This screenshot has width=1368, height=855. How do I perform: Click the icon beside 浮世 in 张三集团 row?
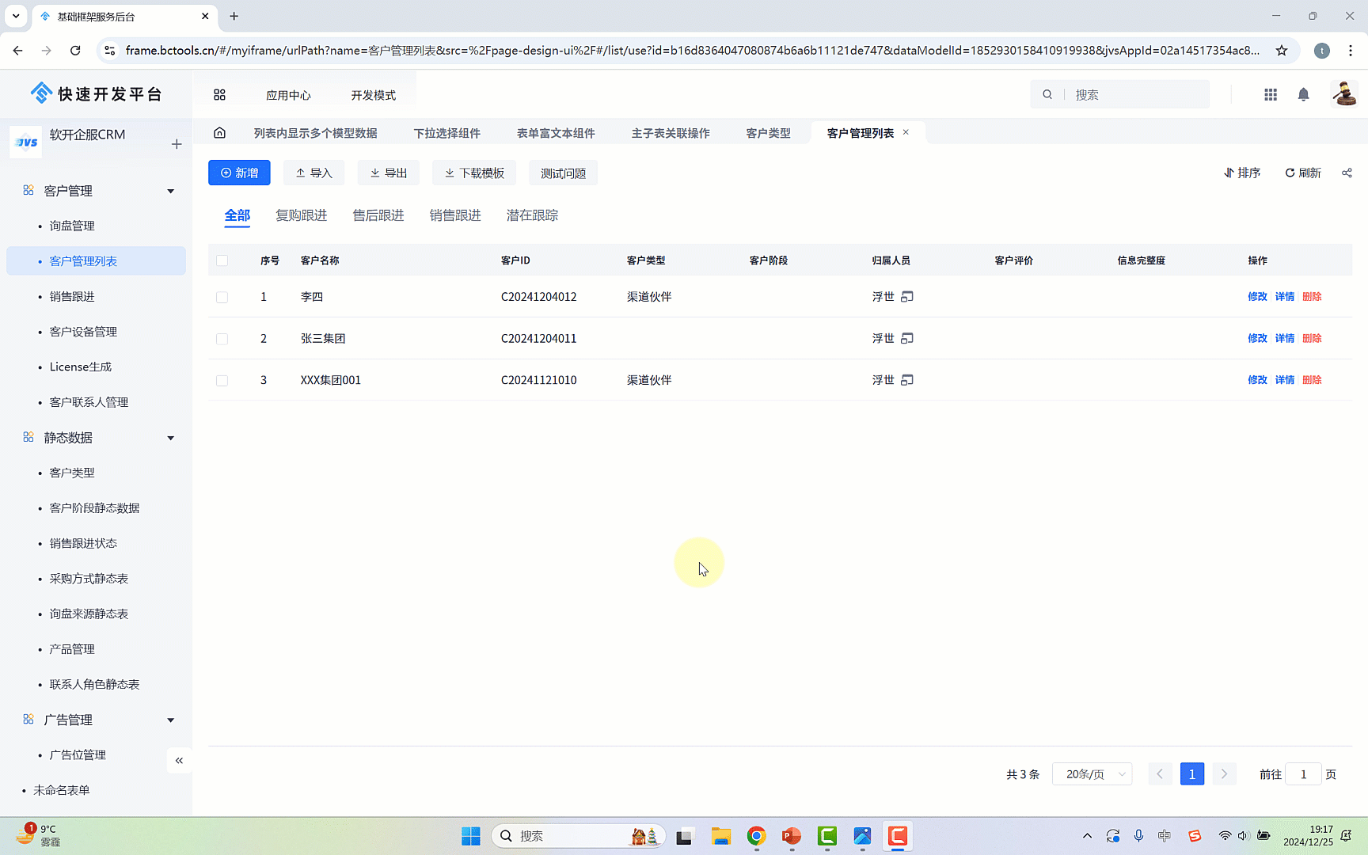pyautogui.click(x=907, y=338)
